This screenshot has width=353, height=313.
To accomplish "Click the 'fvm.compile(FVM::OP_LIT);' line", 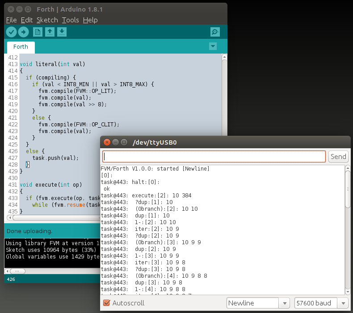I will (x=77, y=91).
